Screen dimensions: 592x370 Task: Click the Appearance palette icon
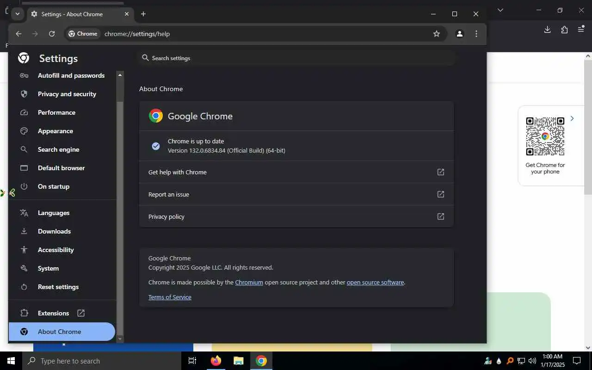[x=24, y=131]
